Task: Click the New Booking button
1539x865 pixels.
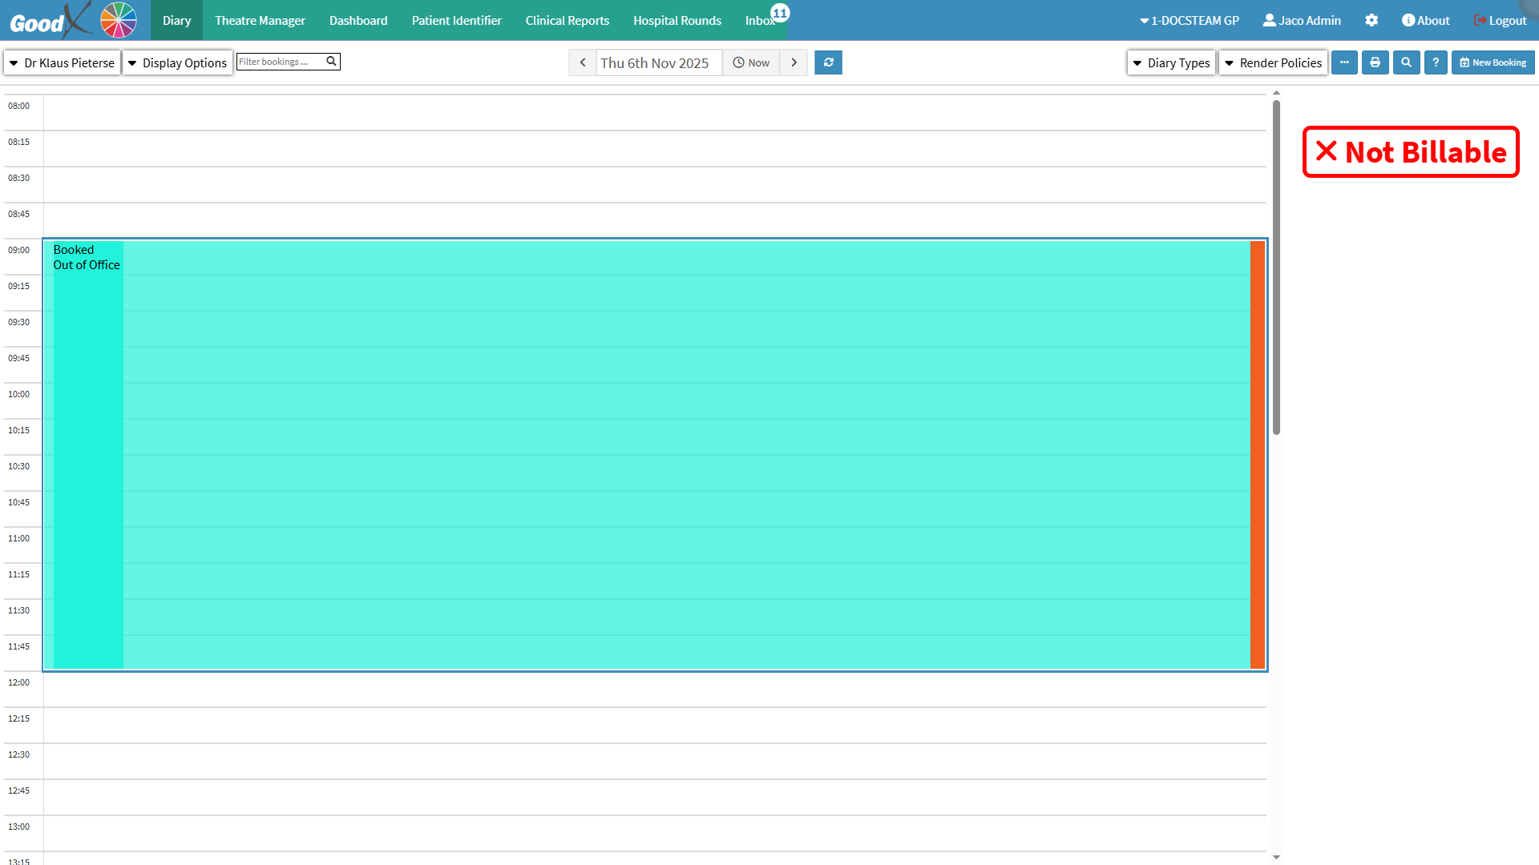Action: 1493,62
